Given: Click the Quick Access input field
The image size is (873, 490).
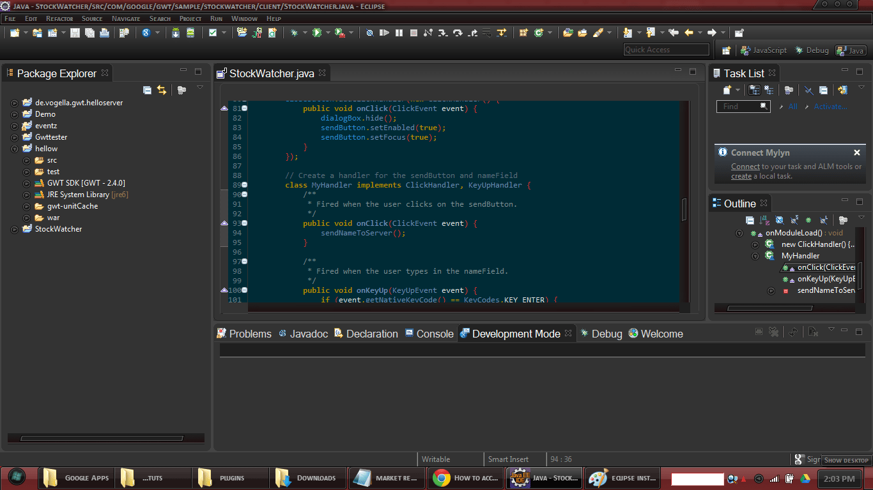Looking at the screenshot, I should point(667,50).
